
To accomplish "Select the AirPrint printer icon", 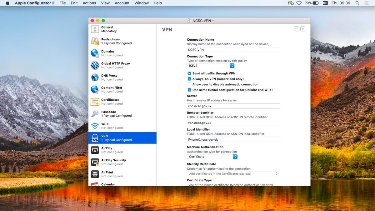I will click(95, 174).
